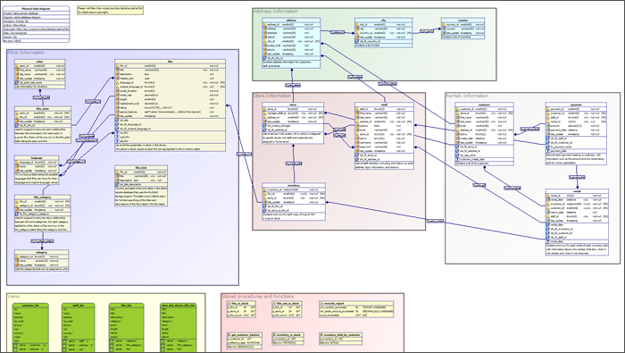Click the Physical Data Diagram title text

(37, 8)
